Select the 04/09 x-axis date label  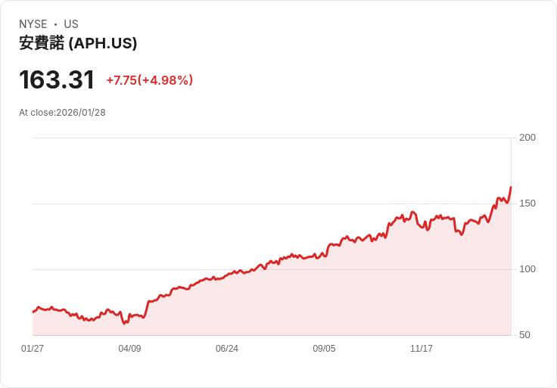[x=129, y=349]
